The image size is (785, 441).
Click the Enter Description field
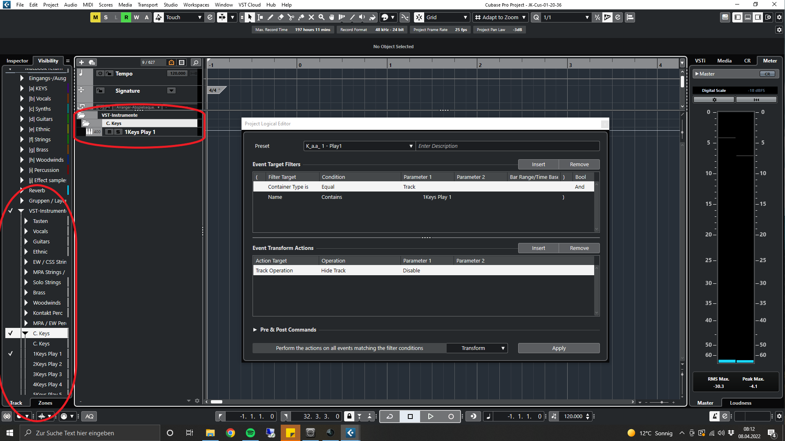pos(507,146)
